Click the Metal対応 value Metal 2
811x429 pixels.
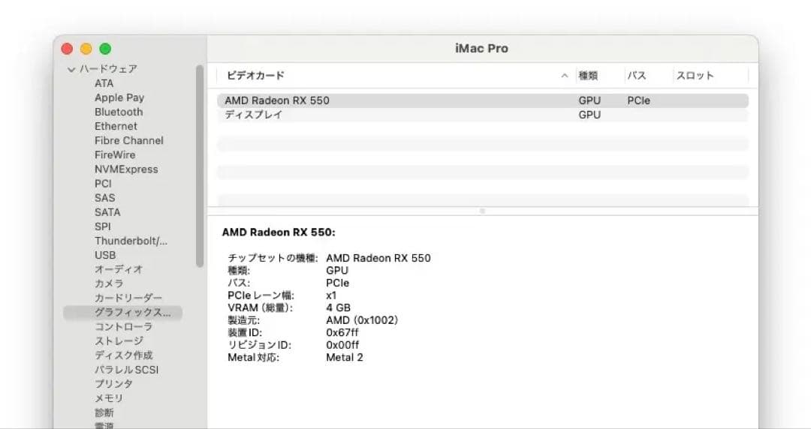coord(345,358)
